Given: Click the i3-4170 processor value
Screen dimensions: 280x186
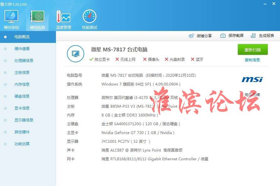Looking at the screenshot, I should coord(140,97).
